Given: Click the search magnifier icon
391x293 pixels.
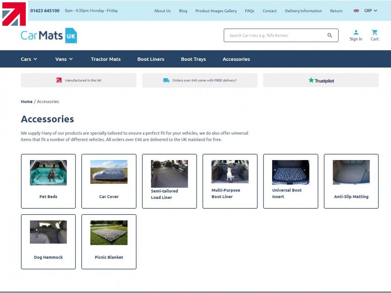Looking at the screenshot, I should [x=330, y=36].
